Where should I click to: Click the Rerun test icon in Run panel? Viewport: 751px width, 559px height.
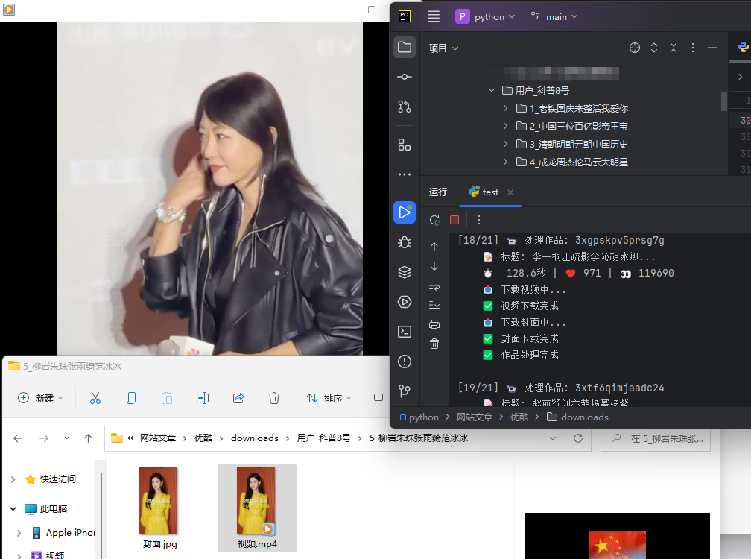pyautogui.click(x=435, y=220)
